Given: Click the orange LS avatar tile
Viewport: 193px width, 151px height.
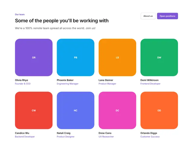Looking at the screenshot, I should pyautogui.click(x=117, y=57).
